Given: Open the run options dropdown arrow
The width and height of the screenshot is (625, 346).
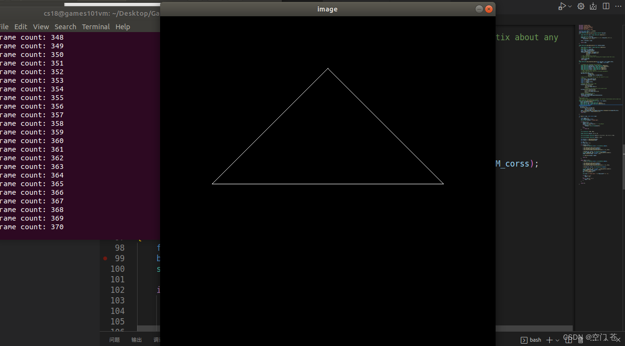Looking at the screenshot, I should tap(570, 7).
